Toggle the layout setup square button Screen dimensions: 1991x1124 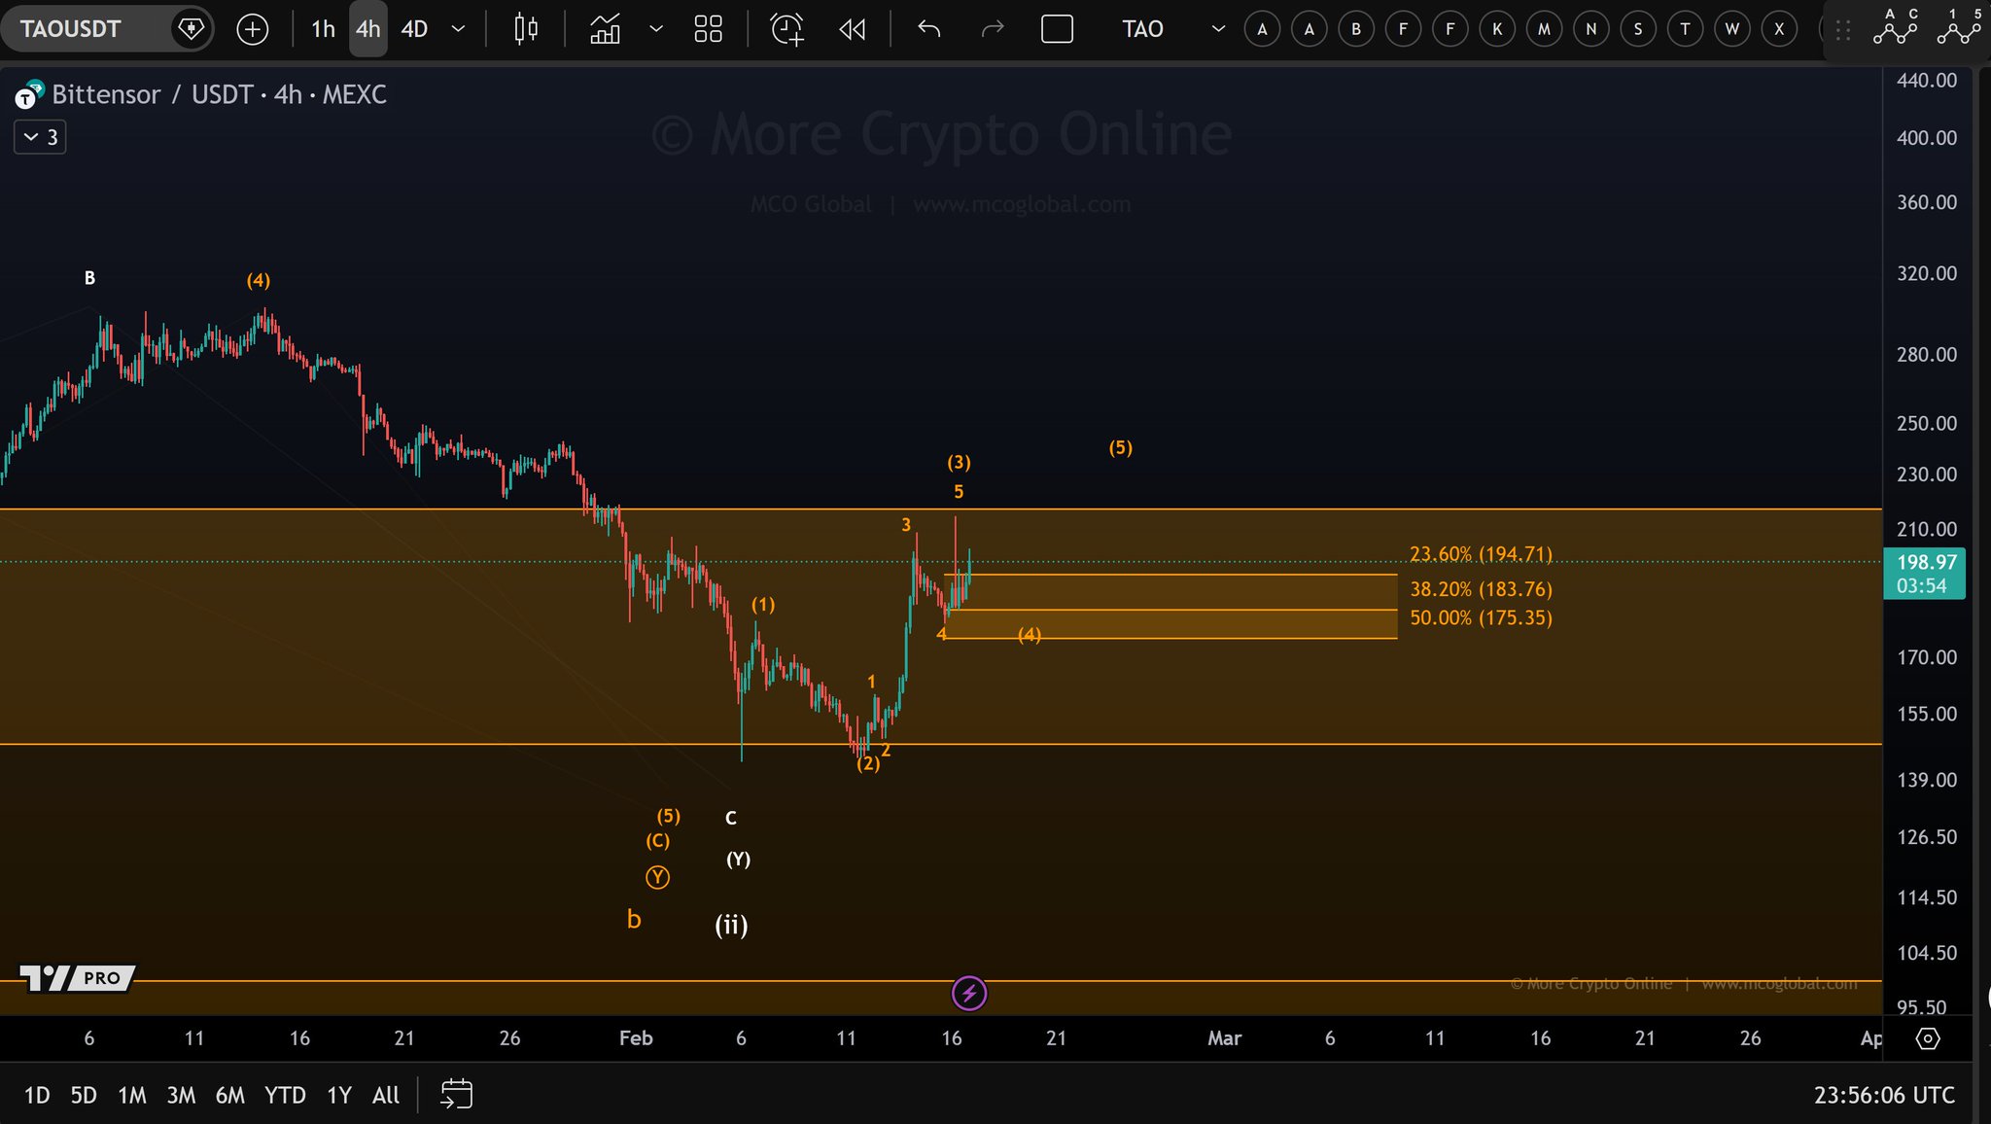point(1057,29)
